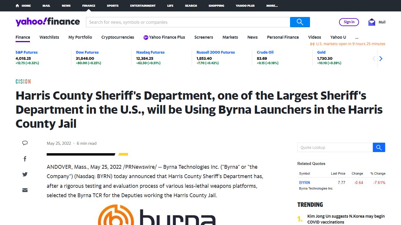This screenshot has width=401, height=225.
Task: Select the Finance tab
Action: [x=23, y=37]
